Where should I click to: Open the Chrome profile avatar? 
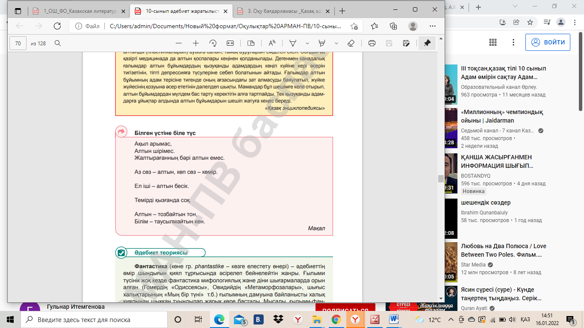(x=561, y=22)
